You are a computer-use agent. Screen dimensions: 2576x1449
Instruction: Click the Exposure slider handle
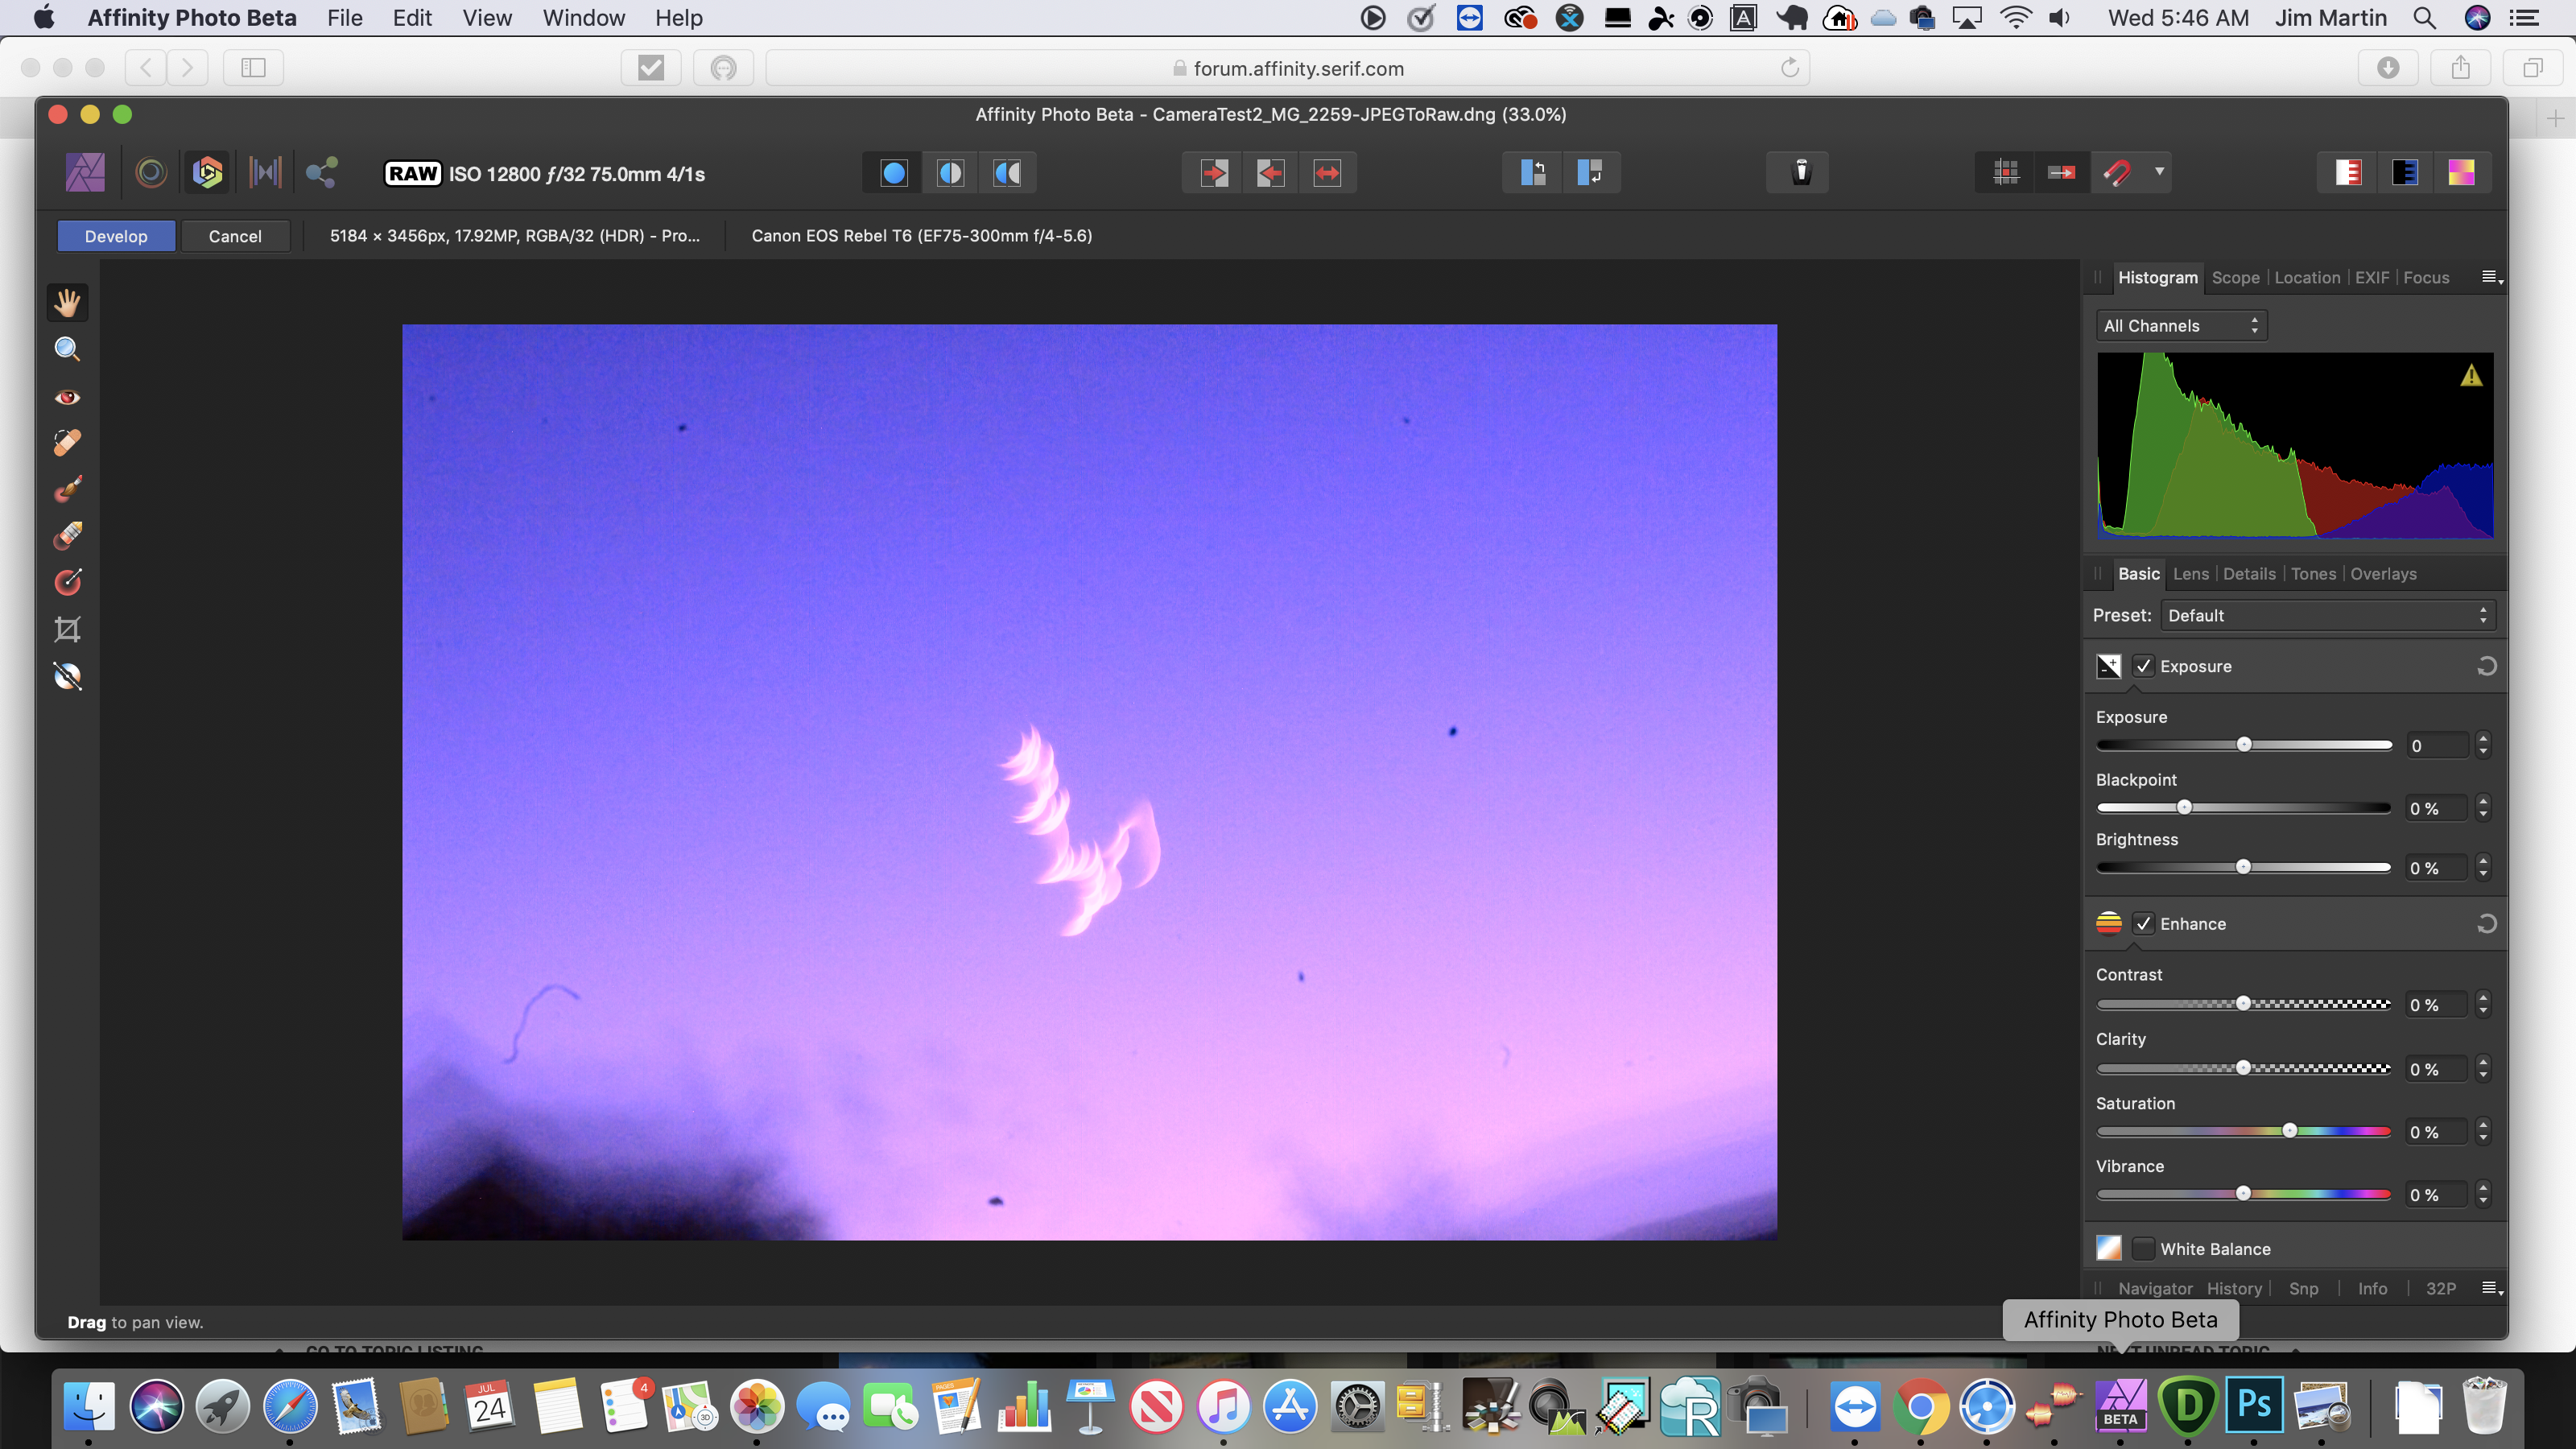(2244, 744)
